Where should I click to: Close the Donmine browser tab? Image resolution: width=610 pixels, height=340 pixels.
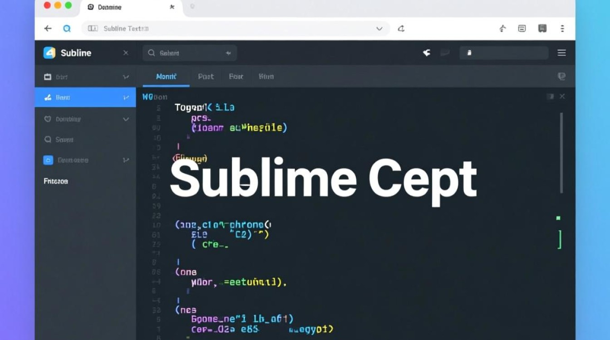(172, 7)
